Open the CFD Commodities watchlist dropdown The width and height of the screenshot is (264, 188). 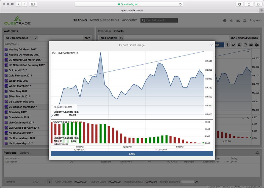coord(21,38)
